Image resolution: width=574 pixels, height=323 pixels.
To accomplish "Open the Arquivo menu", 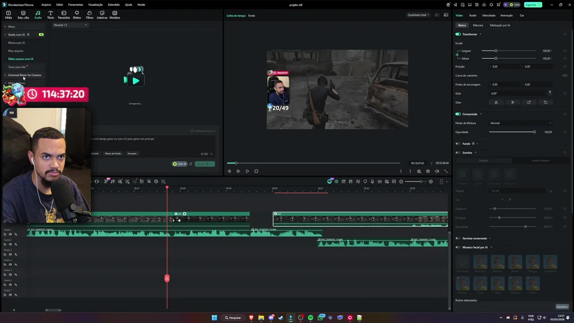I will click(46, 4).
